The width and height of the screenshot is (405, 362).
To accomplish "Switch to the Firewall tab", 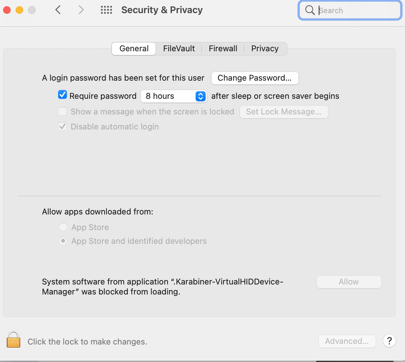I will 223,48.
